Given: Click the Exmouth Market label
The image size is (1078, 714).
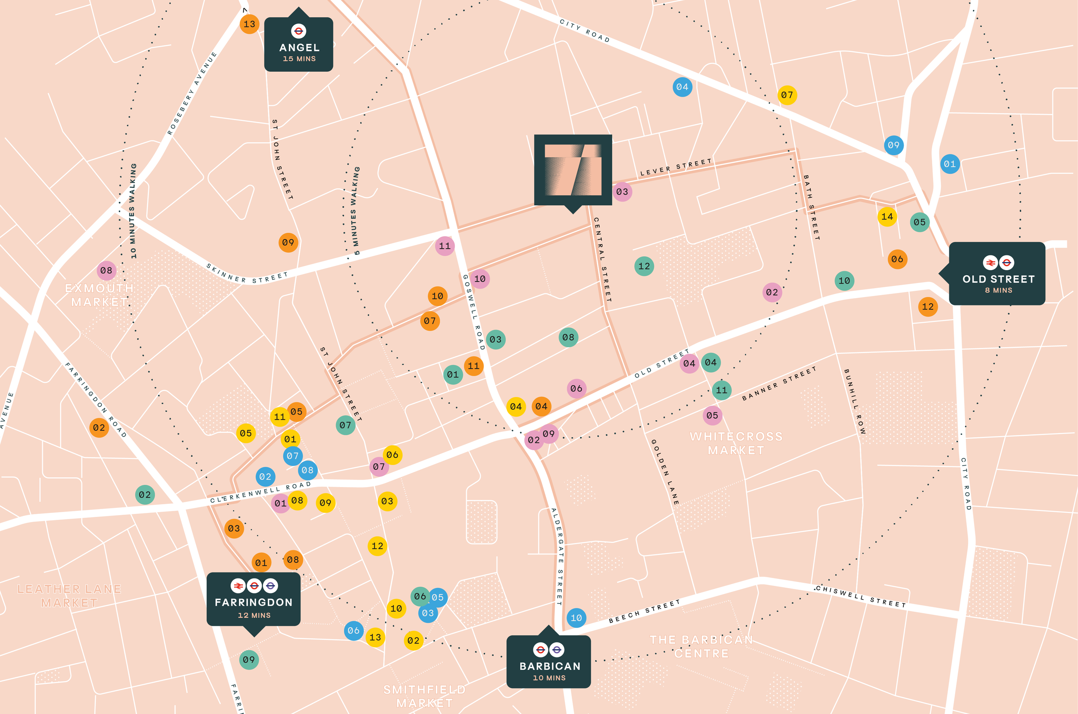Looking at the screenshot, I should 99,295.
